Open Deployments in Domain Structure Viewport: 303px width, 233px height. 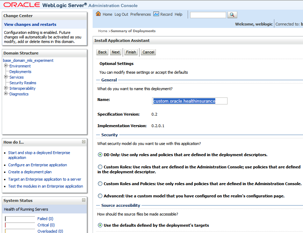[x=20, y=72]
